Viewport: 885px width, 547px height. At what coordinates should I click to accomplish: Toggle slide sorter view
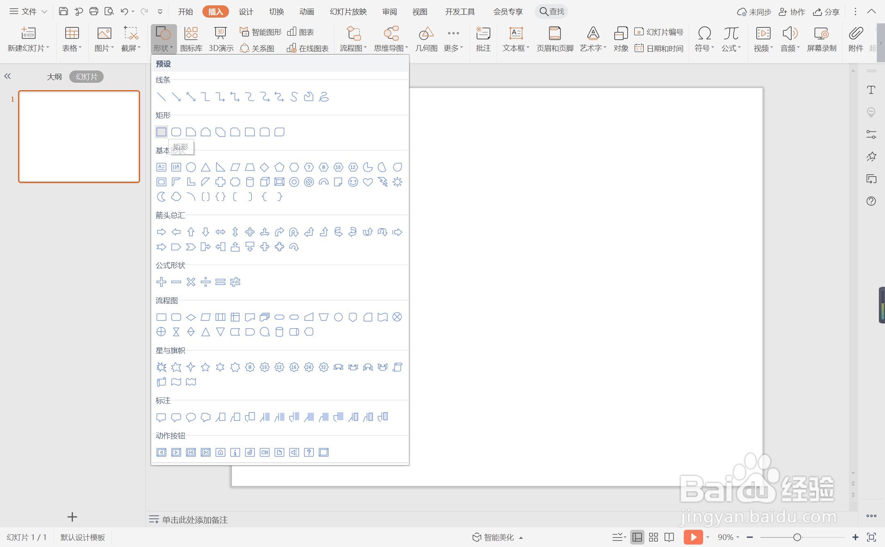point(654,537)
